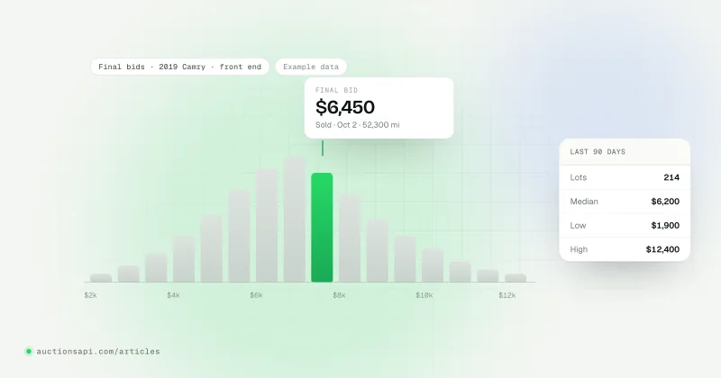Click the gray bar above the $6k label

pyautogui.click(x=267, y=226)
